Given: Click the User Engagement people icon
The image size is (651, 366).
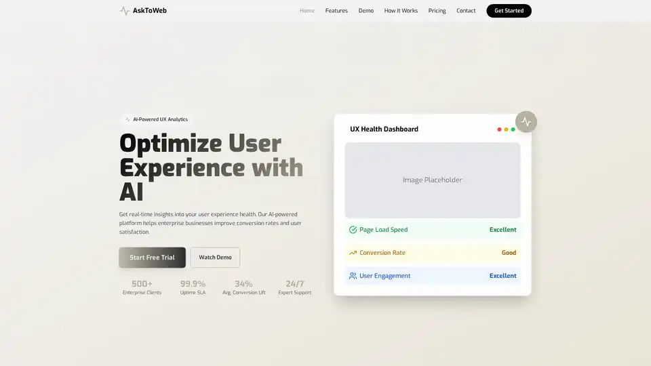Looking at the screenshot, I should pos(353,276).
